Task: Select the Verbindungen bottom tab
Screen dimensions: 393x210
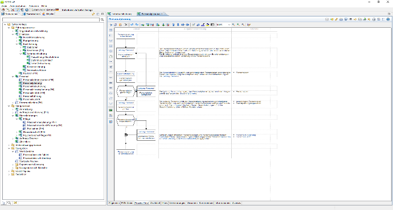Action: [x=177, y=203]
